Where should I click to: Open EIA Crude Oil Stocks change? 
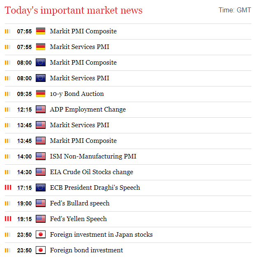pyautogui.click(x=92, y=172)
